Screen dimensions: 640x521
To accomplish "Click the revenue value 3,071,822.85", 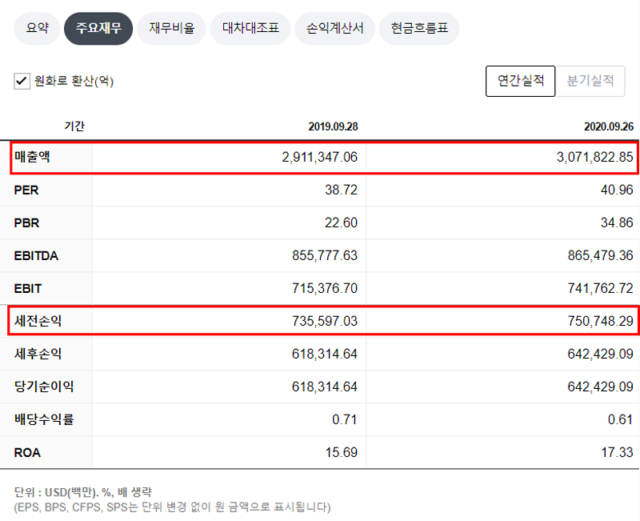I will click(595, 157).
